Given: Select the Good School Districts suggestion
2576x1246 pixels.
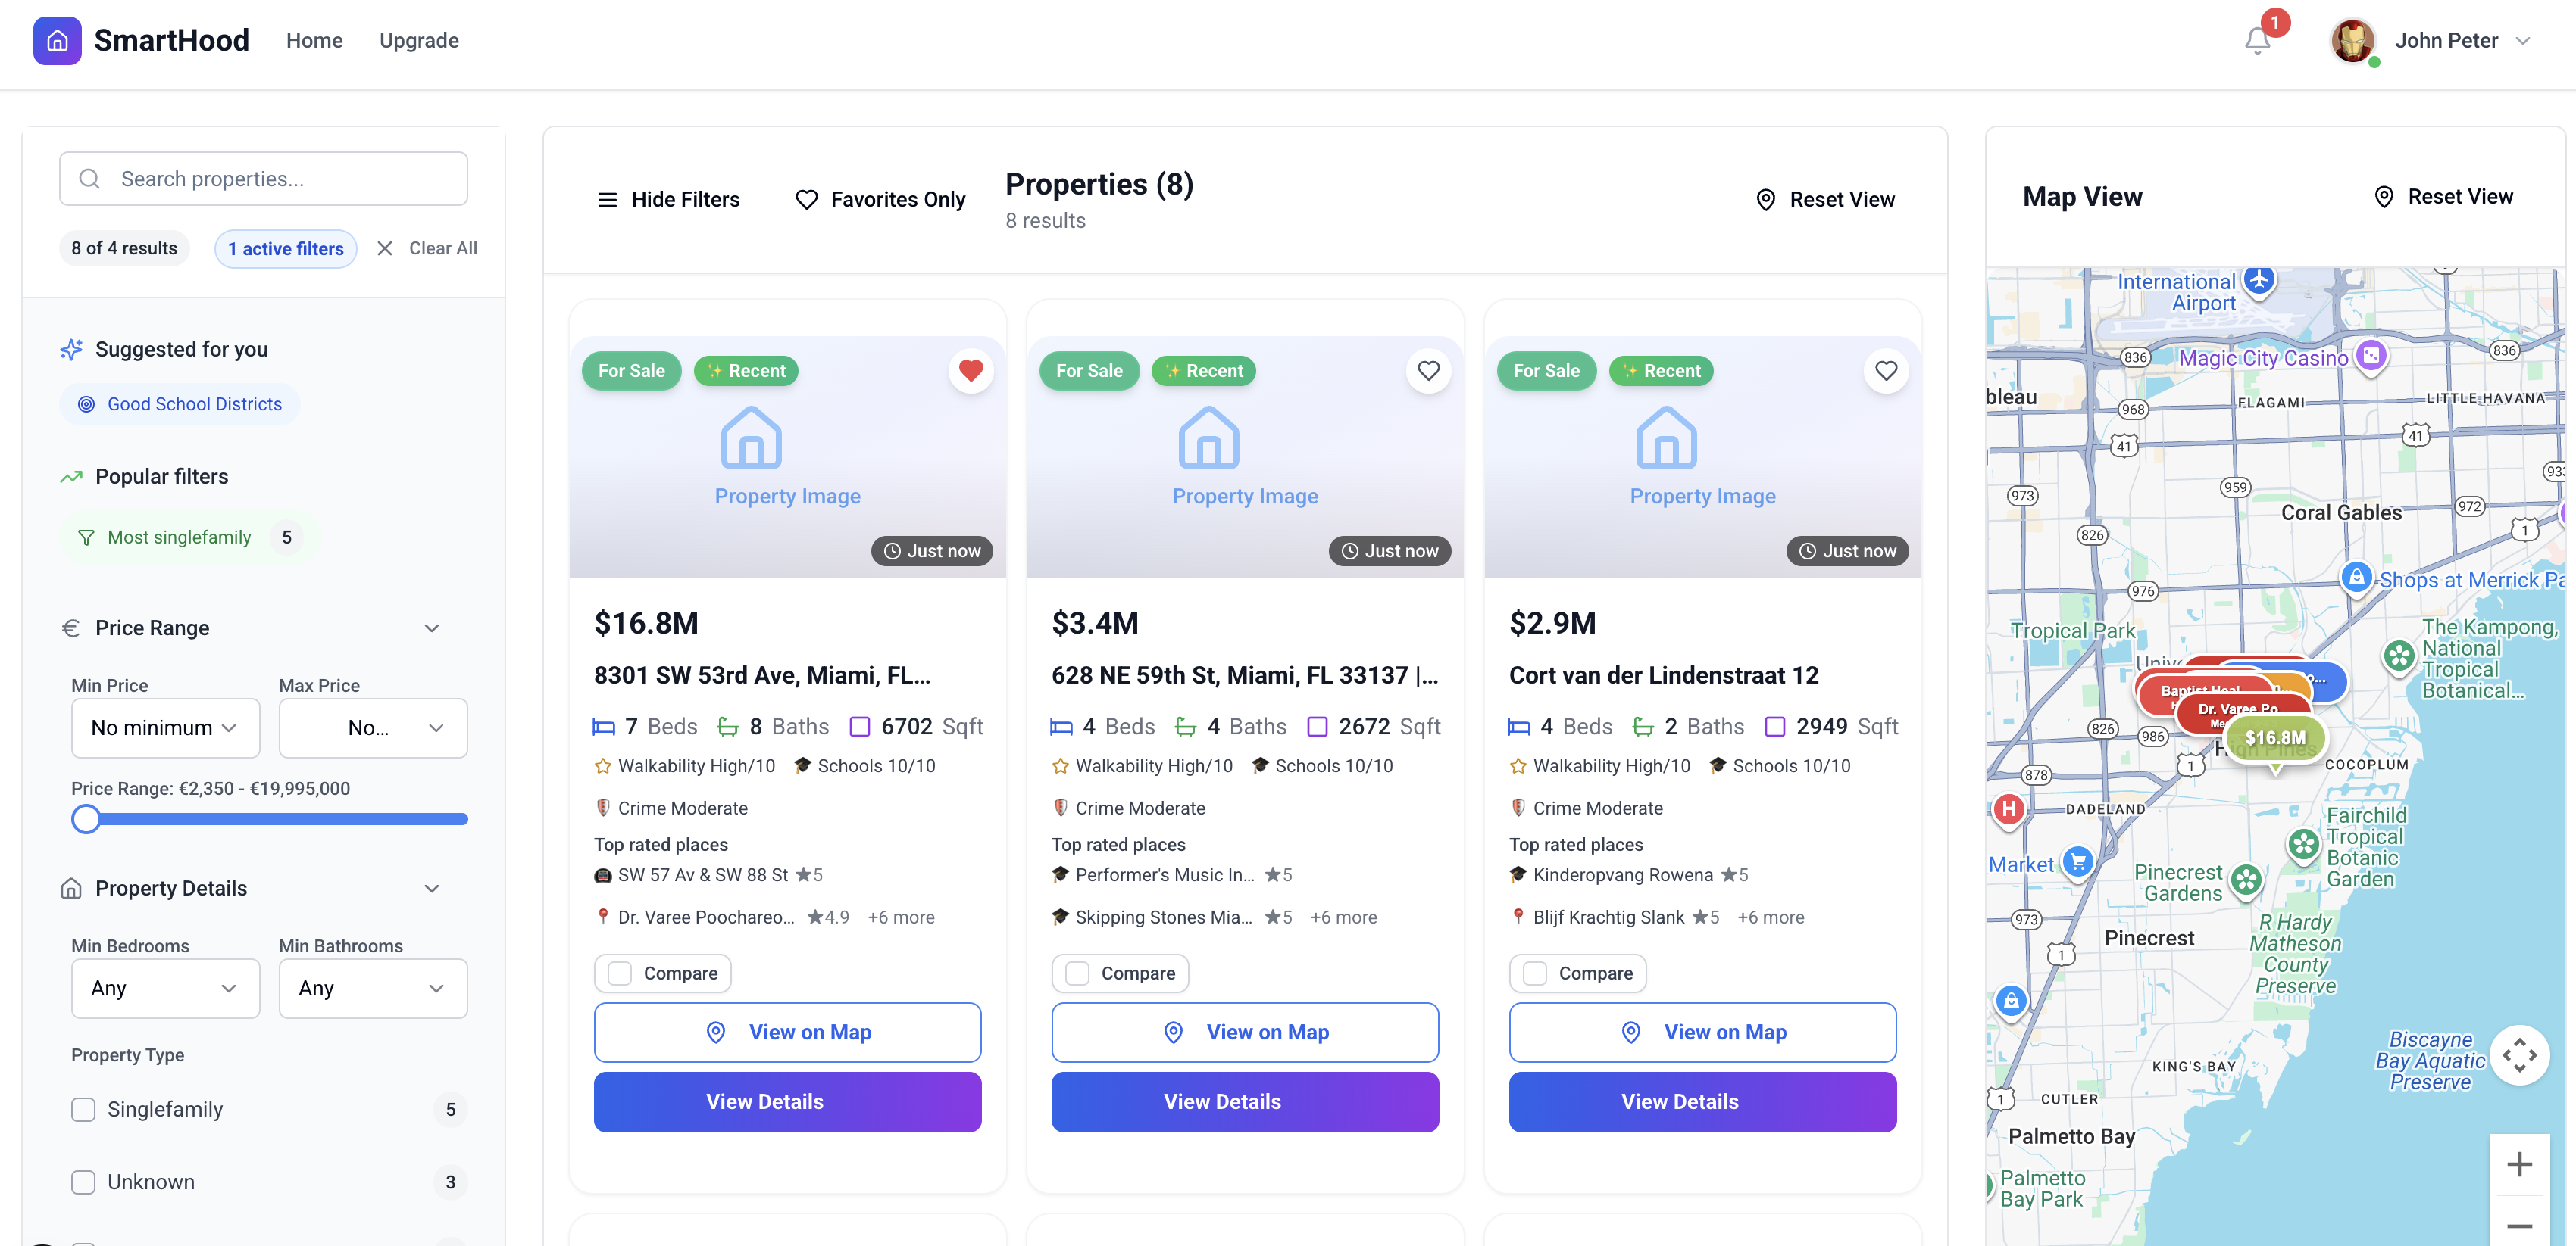Looking at the screenshot, I should (x=179, y=403).
